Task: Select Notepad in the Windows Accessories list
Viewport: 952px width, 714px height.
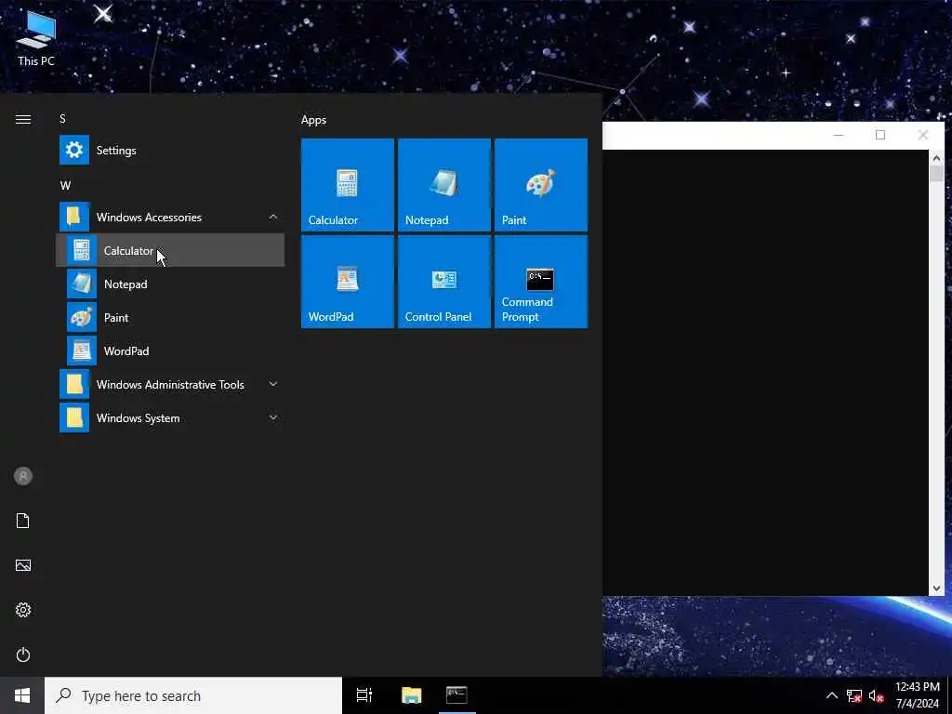Action: [x=170, y=284]
